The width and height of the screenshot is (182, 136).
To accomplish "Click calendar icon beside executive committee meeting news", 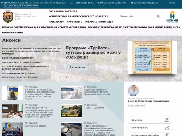I will (x=85, y=87).
